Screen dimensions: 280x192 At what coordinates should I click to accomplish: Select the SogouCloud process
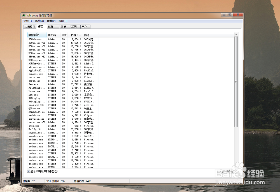point(63,133)
